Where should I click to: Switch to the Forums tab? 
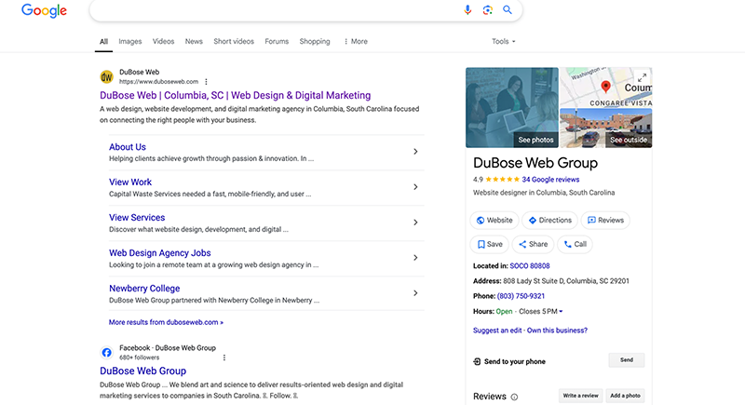[277, 41]
